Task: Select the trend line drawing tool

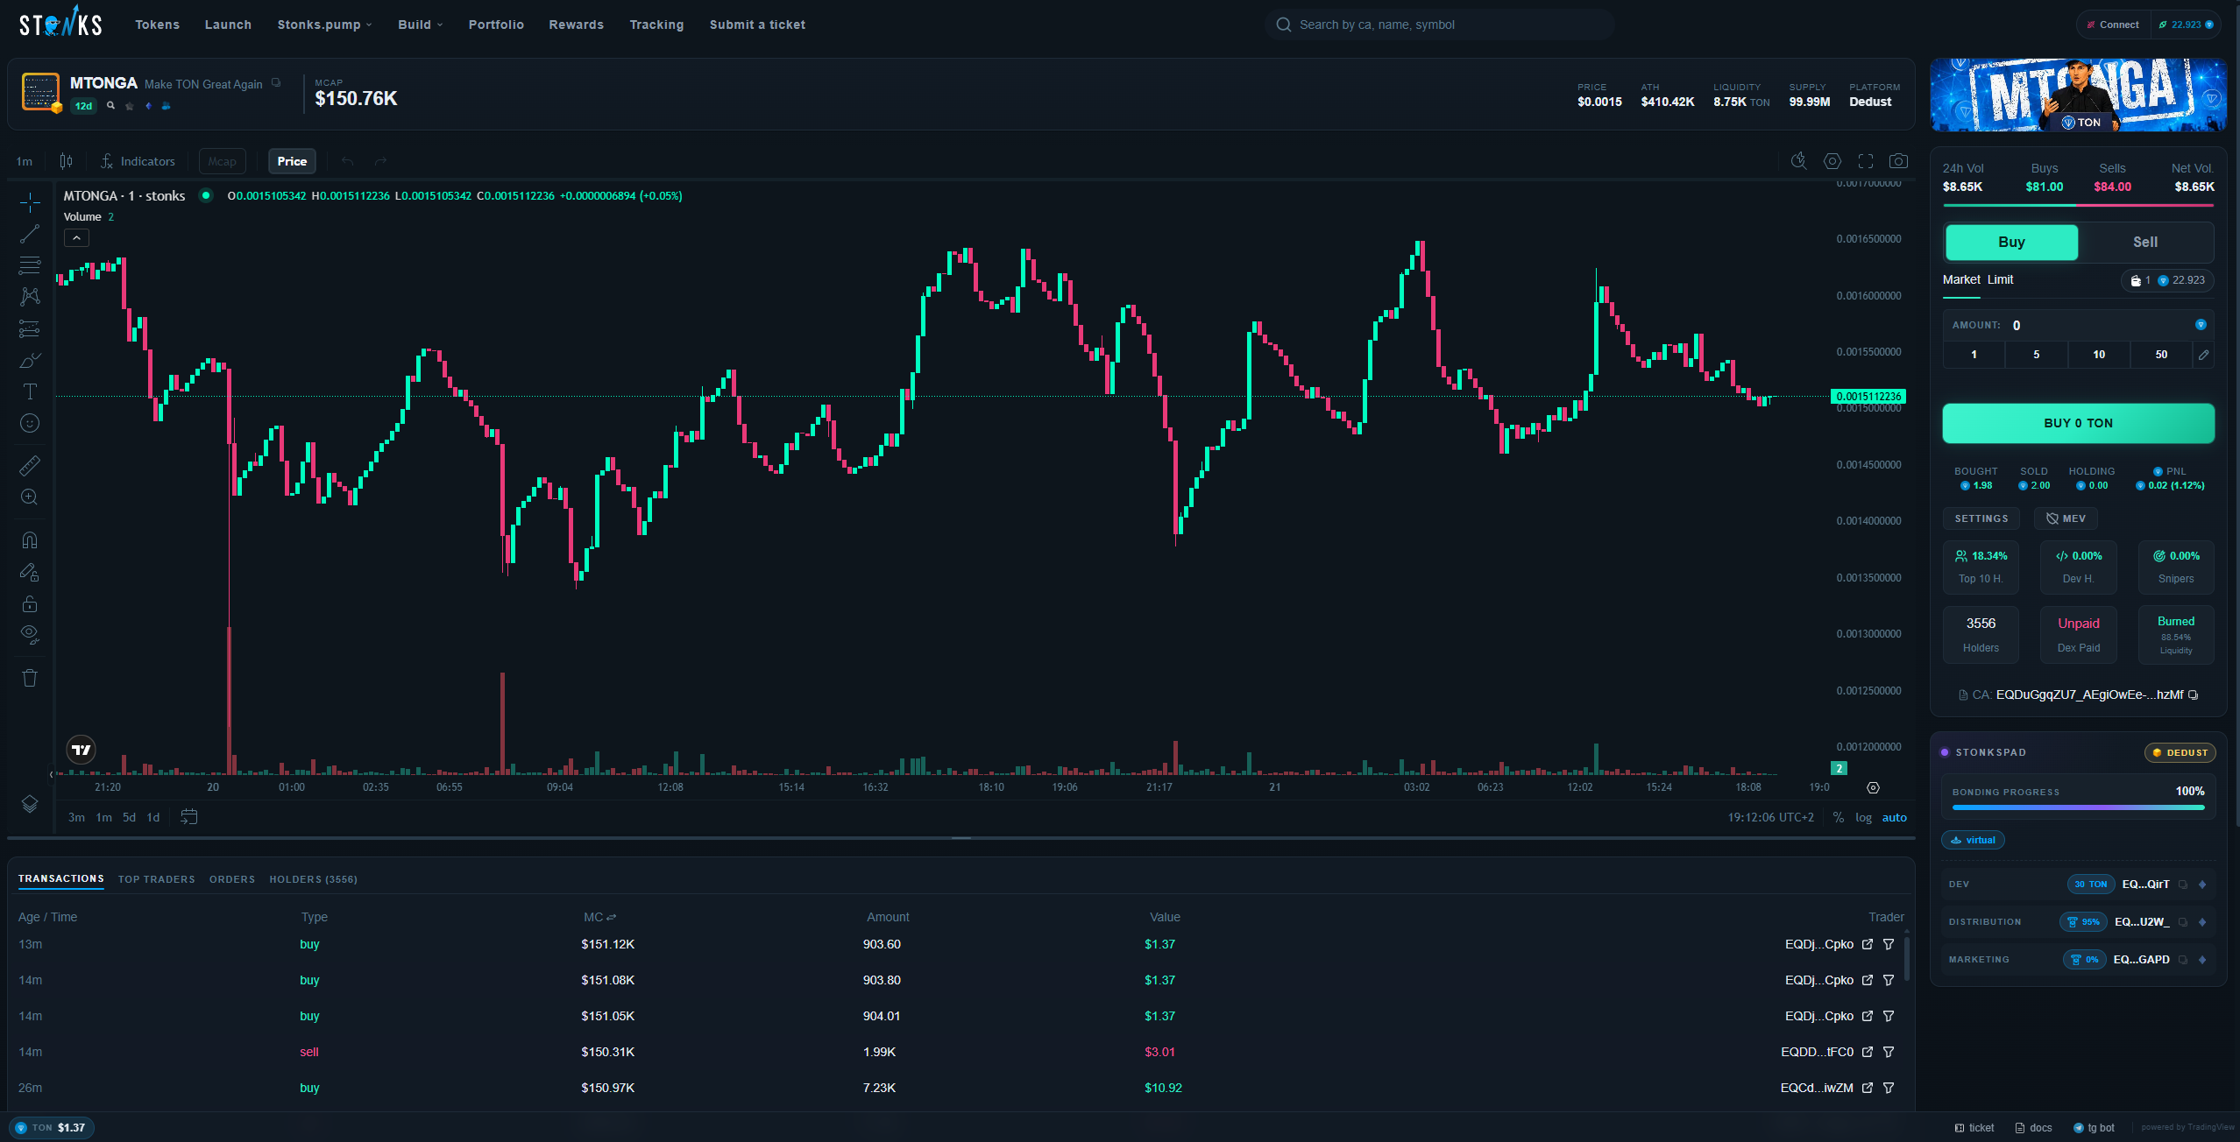Action: [29, 233]
